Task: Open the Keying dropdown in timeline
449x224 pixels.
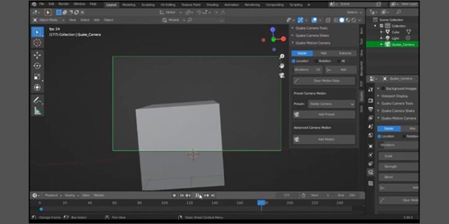Action: pyautogui.click(x=72, y=195)
